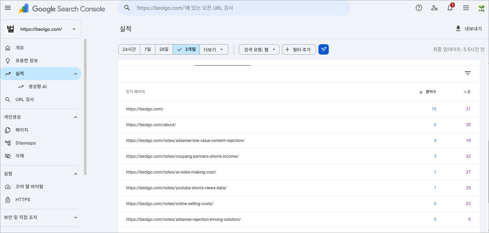Click the youtube-shorts-views-data page row
Screen dimensions: 489x233
299,188
